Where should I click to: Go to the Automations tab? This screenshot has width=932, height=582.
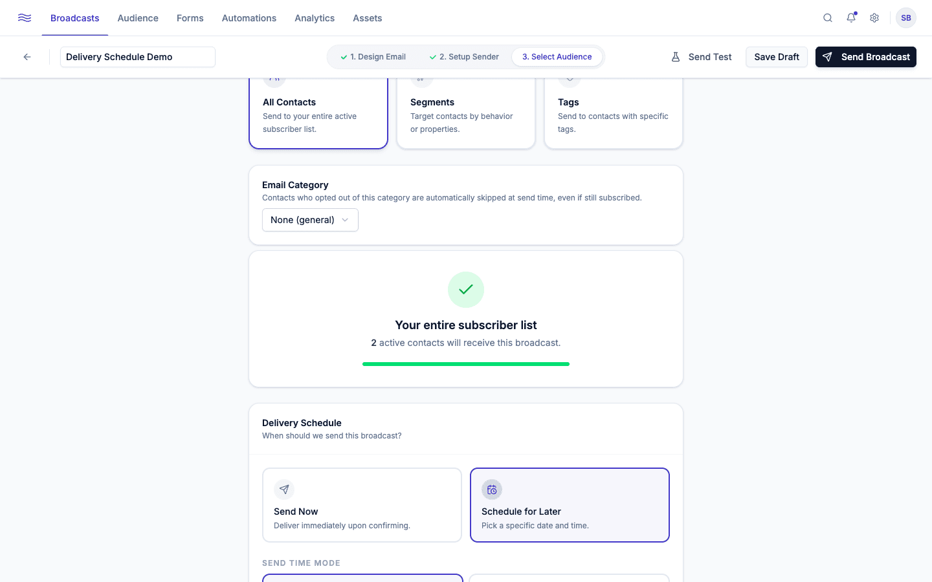click(x=249, y=18)
